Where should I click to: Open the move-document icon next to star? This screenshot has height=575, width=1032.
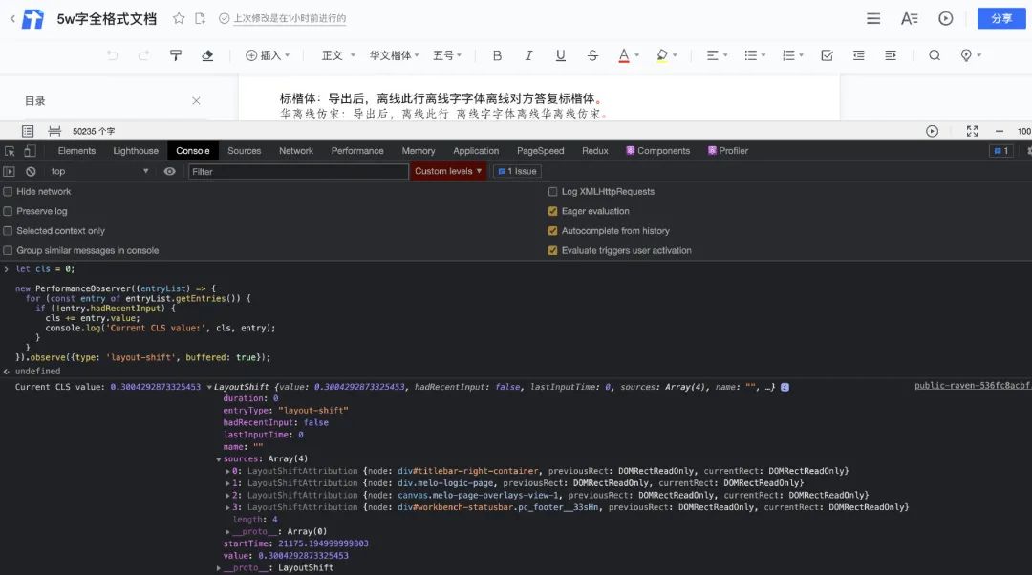pos(200,18)
